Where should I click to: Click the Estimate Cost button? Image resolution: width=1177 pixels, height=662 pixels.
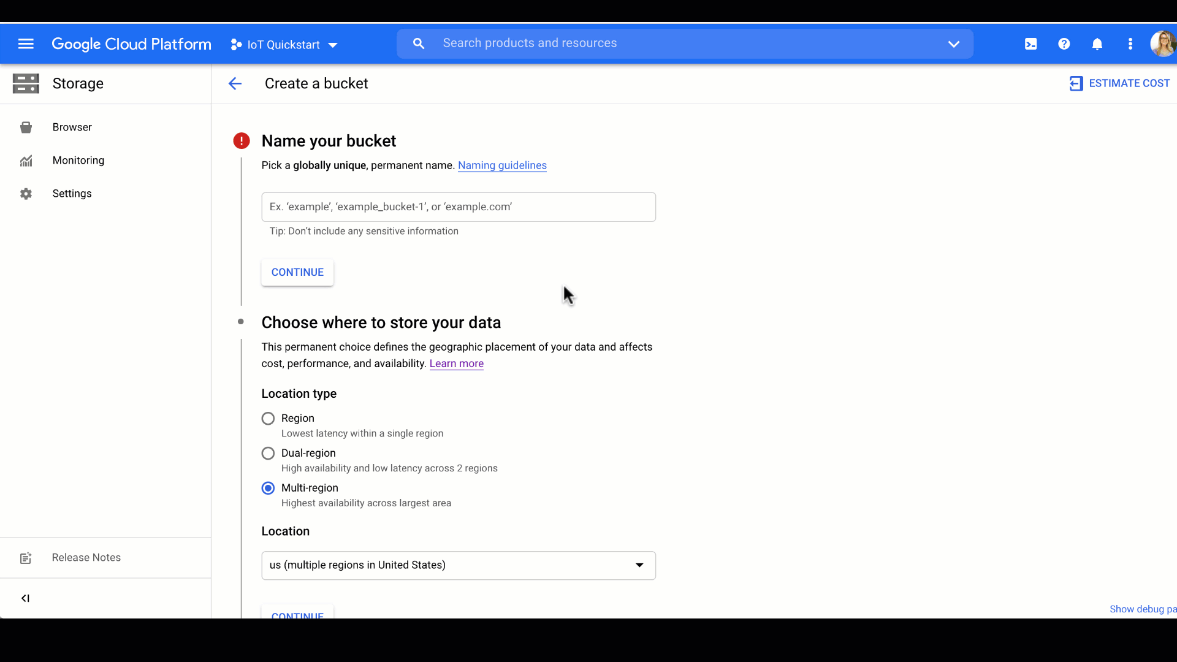(x=1119, y=83)
